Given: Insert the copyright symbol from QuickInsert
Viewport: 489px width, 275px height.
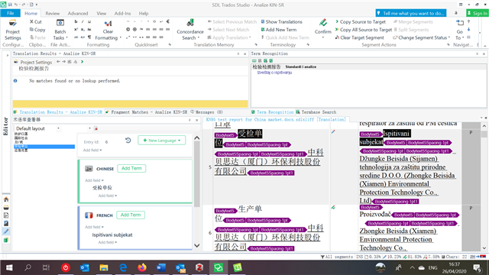Looking at the screenshot, I should pos(128,29).
